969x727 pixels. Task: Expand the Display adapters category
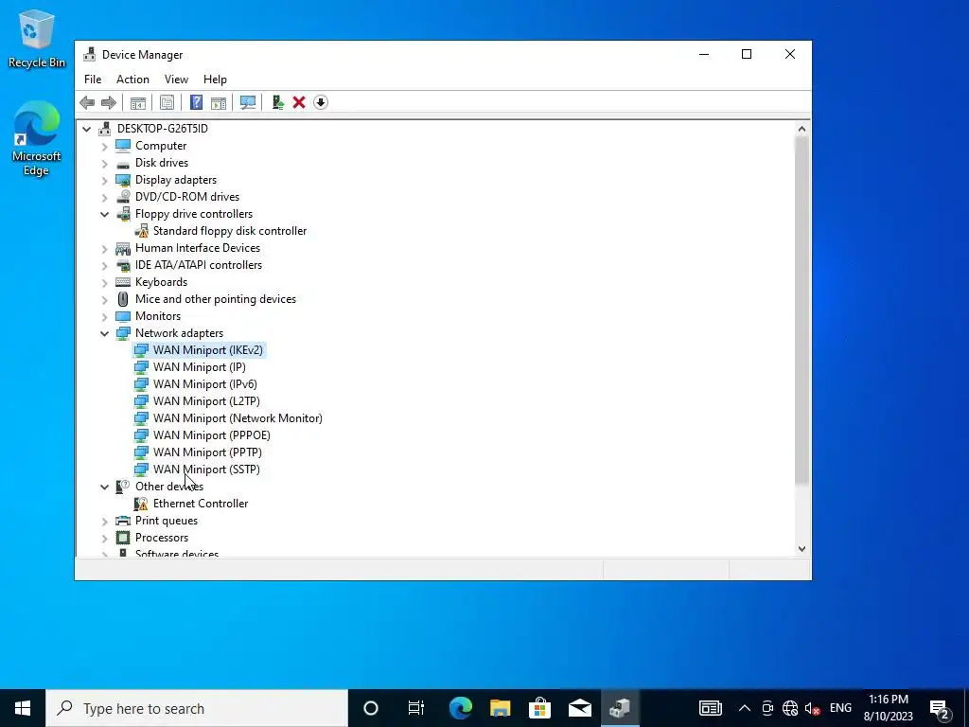point(104,181)
